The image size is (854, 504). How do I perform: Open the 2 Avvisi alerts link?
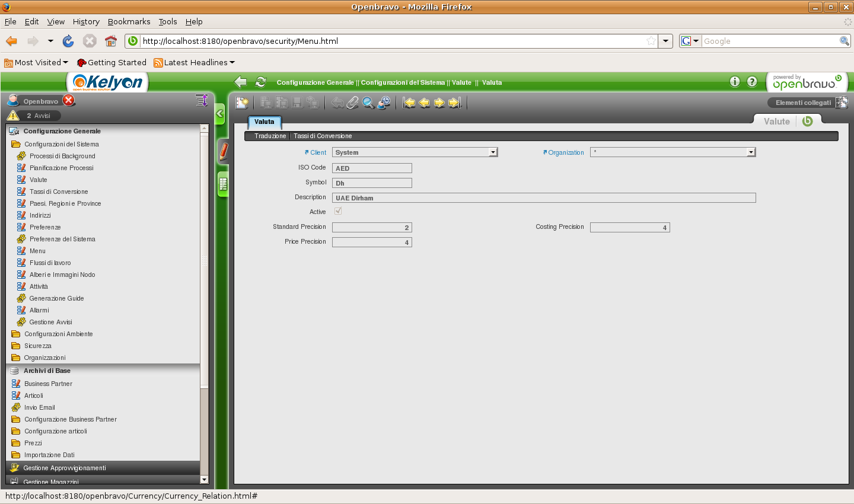click(38, 116)
